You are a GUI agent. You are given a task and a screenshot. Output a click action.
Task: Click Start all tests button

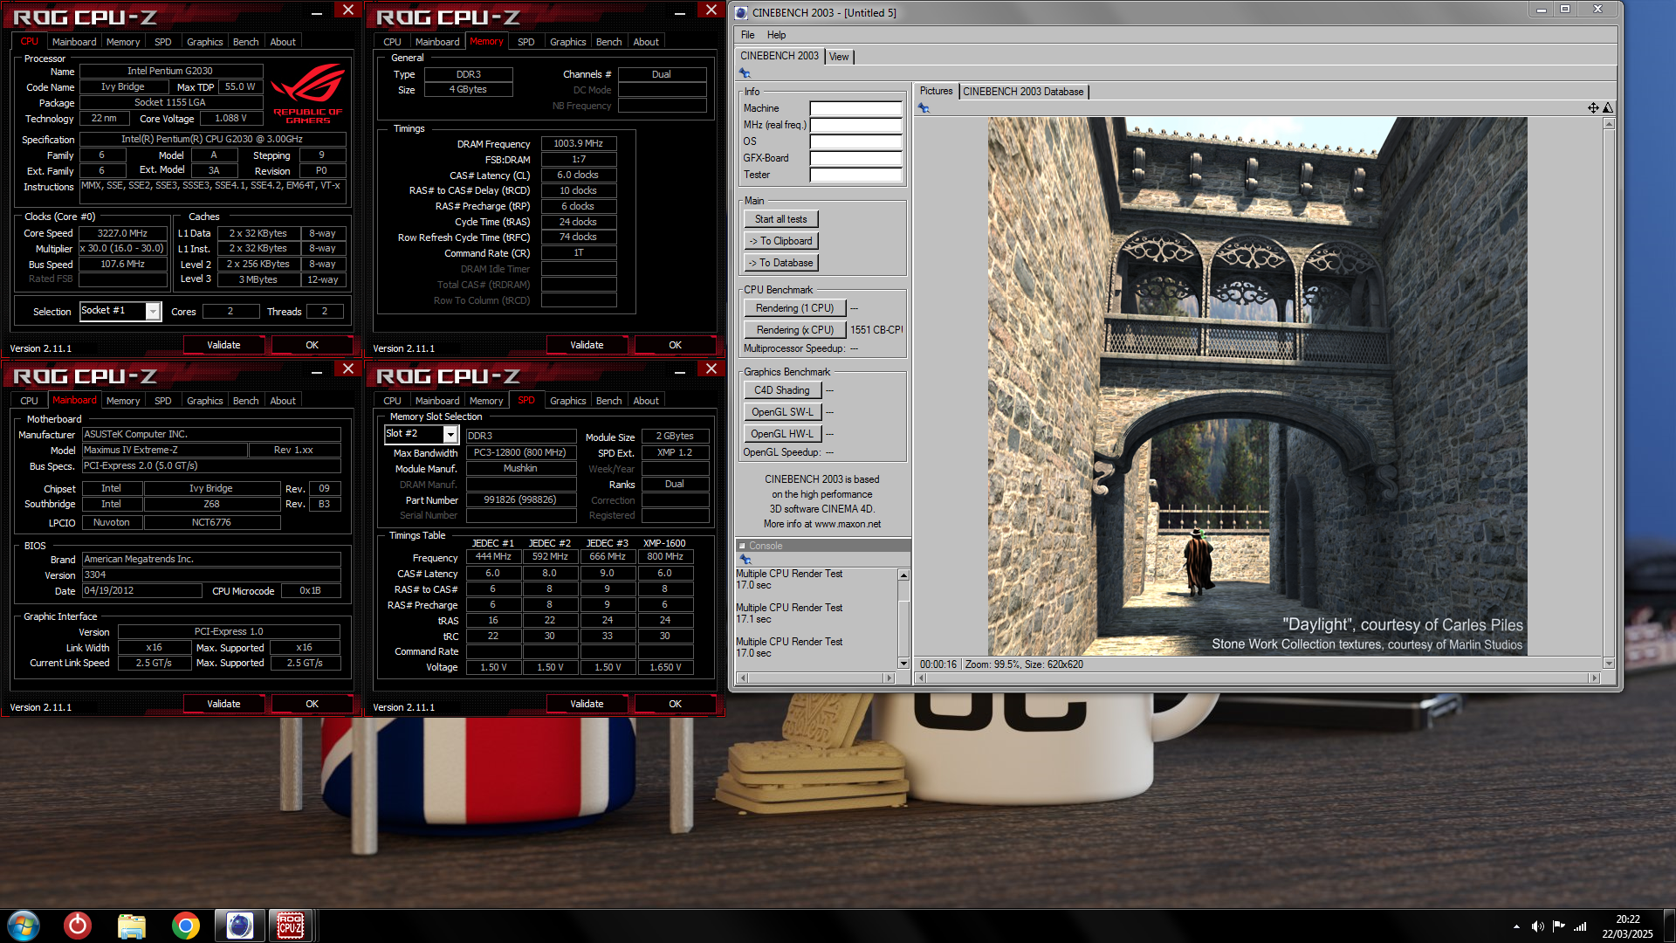[x=781, y=219]
